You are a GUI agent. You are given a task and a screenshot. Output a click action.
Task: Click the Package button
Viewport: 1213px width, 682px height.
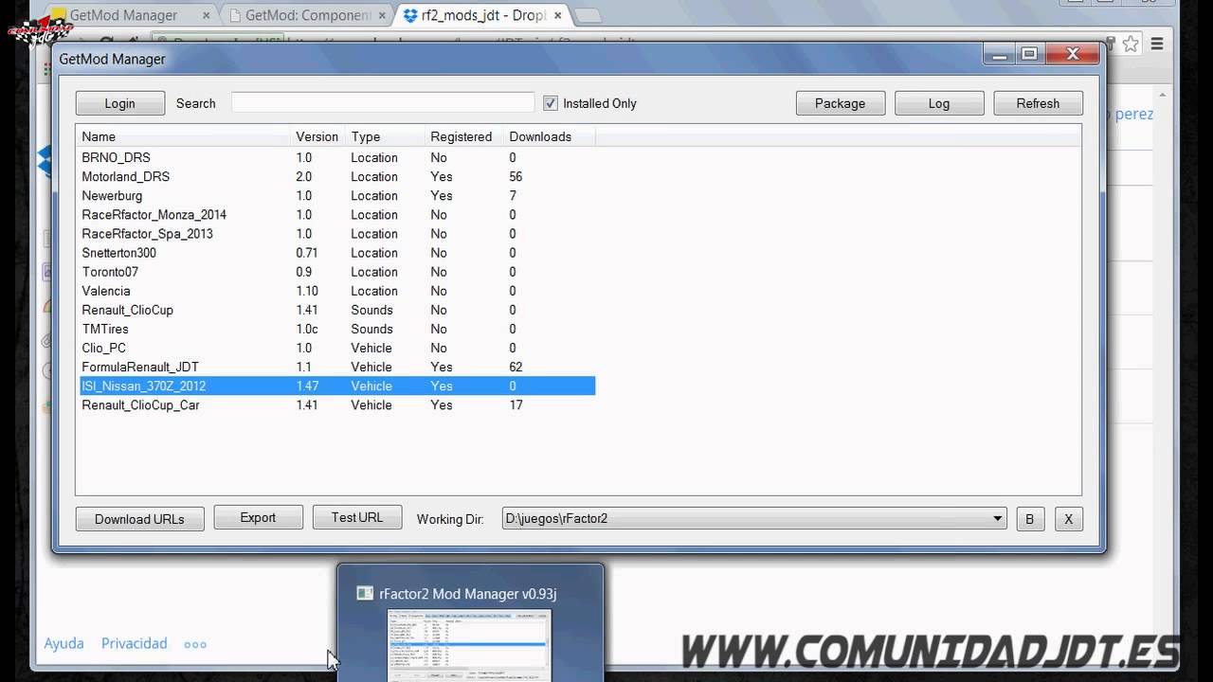840,103
